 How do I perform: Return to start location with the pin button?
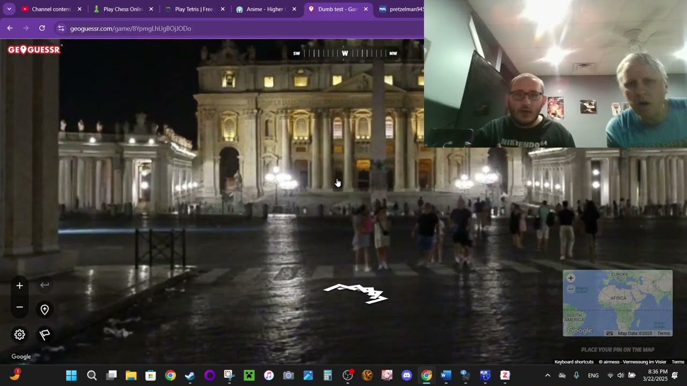click(45, 309)
